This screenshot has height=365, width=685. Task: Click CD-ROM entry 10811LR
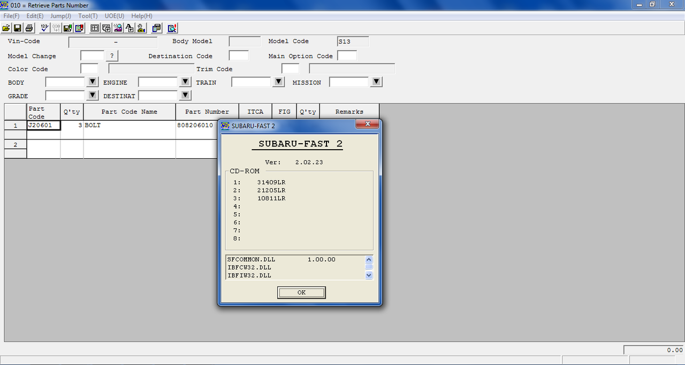coord(271,198)
